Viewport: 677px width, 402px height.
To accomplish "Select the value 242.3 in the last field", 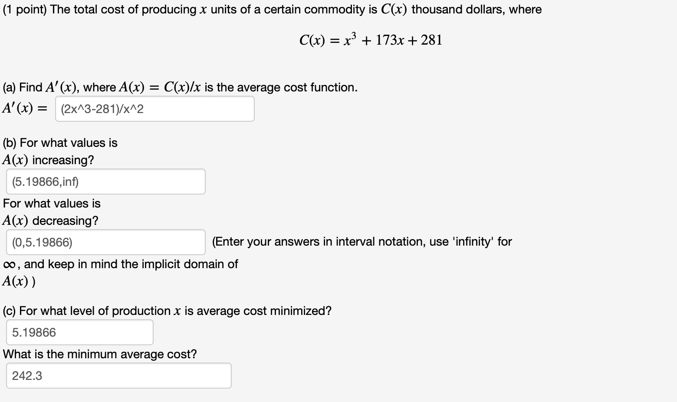I will point(27,376).
